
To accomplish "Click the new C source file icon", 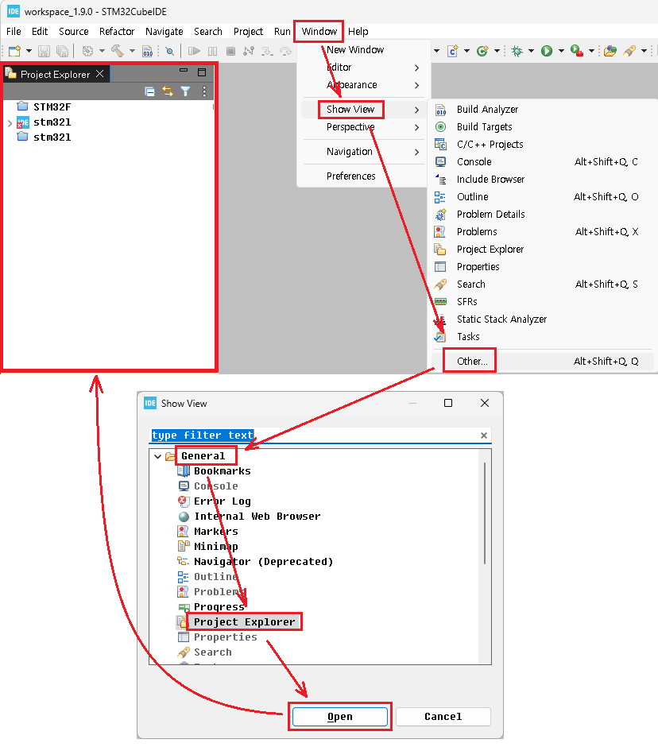I will [x=453, y=51].
